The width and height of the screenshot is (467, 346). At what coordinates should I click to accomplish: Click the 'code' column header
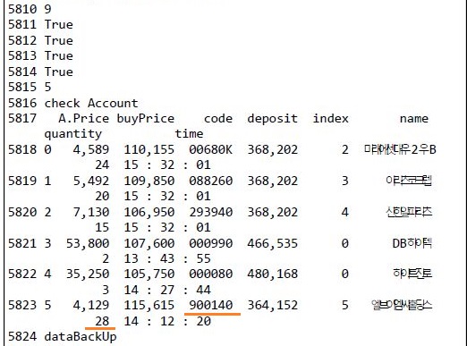click(x=218, y=118)
